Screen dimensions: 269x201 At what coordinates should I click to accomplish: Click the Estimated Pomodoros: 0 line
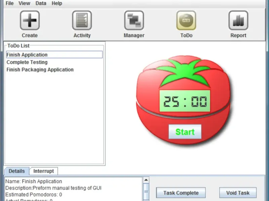click(34, 195)
